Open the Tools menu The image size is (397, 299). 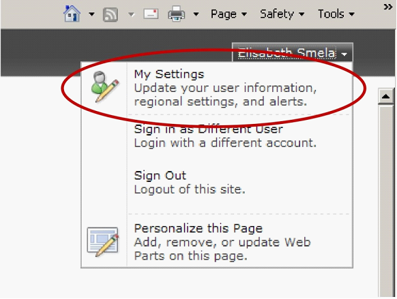pyautogui.click(x=336, y=14)
